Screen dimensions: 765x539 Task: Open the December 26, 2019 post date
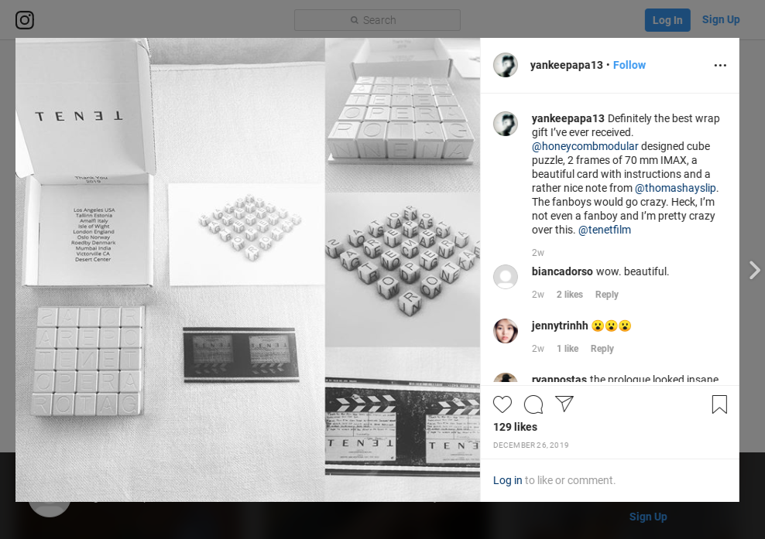click(531, 445)
